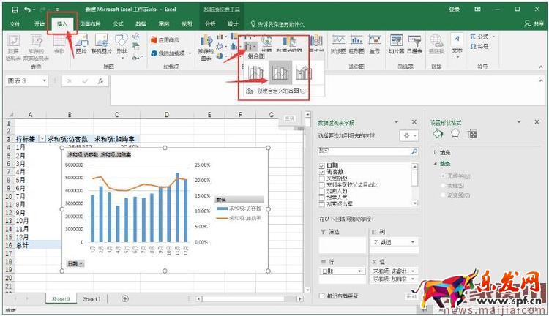Click the save icon in title bar
The height and width of the screenshot is (316, 549).
pos(15,10)
